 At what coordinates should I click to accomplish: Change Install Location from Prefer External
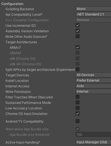(x=93, y=80)
